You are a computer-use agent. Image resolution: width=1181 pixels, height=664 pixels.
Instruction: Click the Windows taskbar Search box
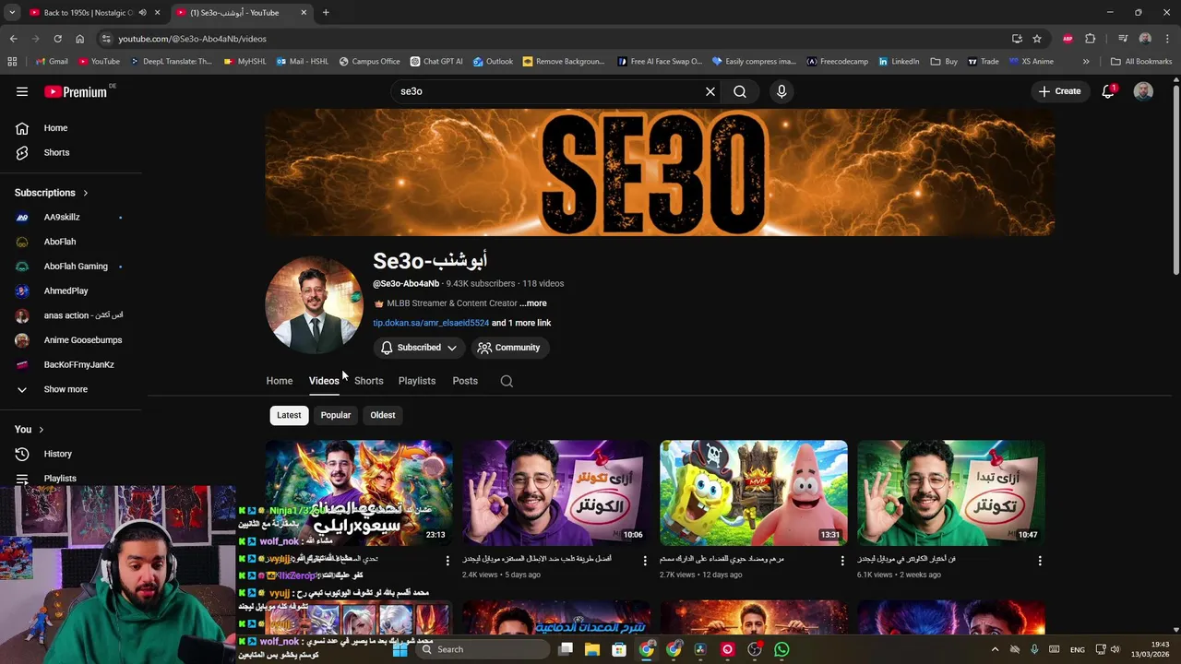click(x=483, y=649)
